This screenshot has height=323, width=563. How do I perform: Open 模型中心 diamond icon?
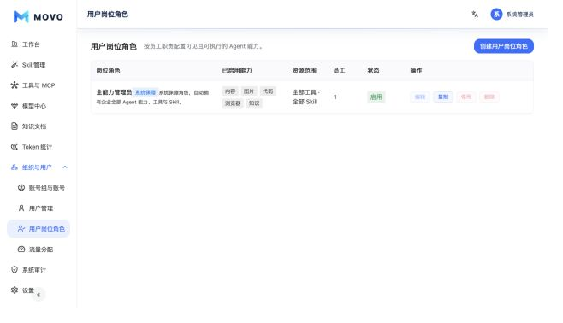(15, 105)
